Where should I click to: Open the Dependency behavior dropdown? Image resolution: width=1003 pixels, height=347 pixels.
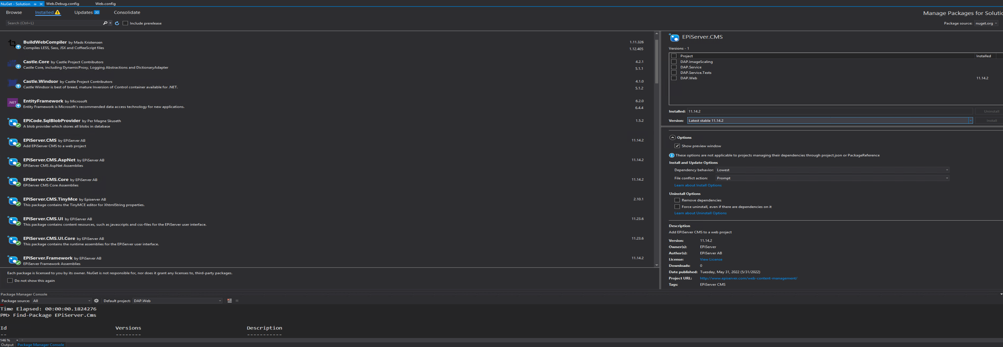(x=832, y=170)
